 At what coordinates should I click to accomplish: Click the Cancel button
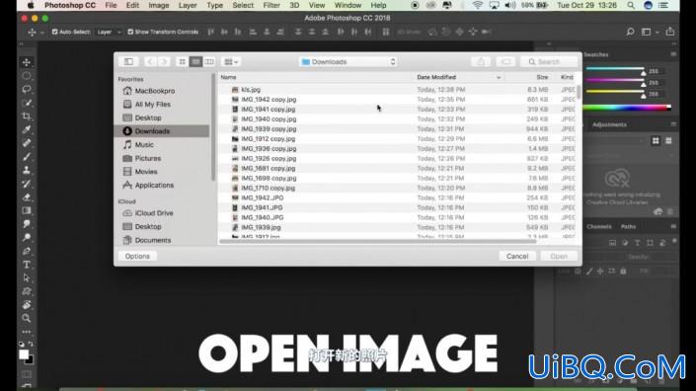[517, 256]
